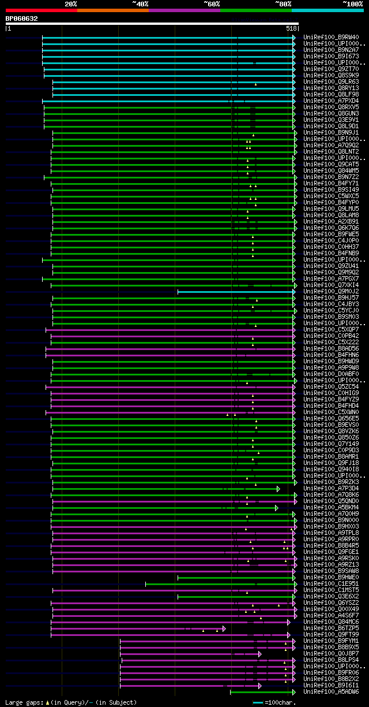The height and width of the screenshot is (707, 369).
Task: Select the UniRef100_A7PGX7 label
Action: [331, 279]
